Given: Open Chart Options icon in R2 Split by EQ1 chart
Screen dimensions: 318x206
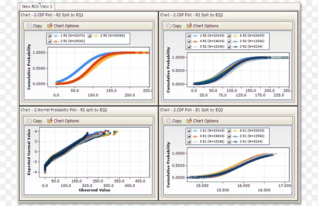Looking at the screenshot, I should (50, 26).
